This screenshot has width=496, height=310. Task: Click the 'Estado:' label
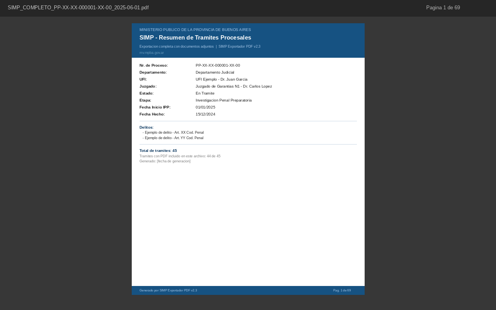(146, 93)
